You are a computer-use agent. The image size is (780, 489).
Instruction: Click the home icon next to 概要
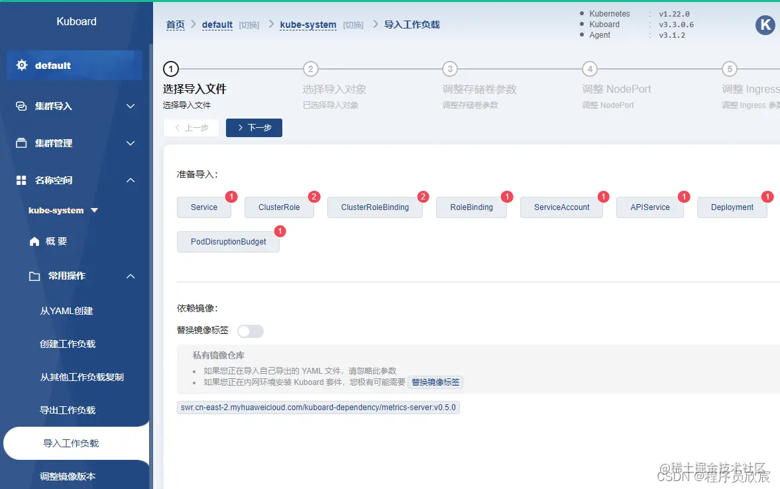[34, 241]
